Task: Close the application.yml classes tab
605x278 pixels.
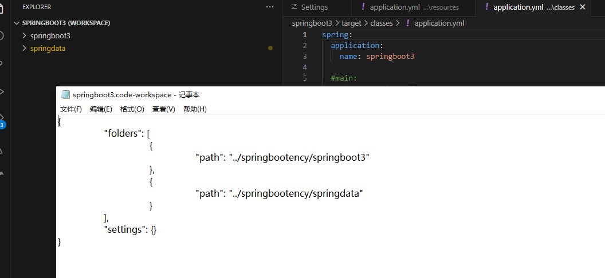Action: coord(583,7)
